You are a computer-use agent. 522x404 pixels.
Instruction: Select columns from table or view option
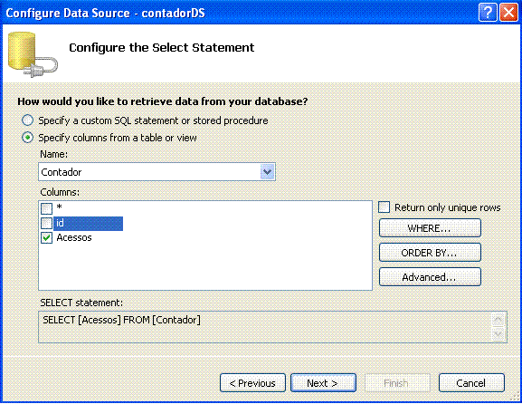click(28, 138)
